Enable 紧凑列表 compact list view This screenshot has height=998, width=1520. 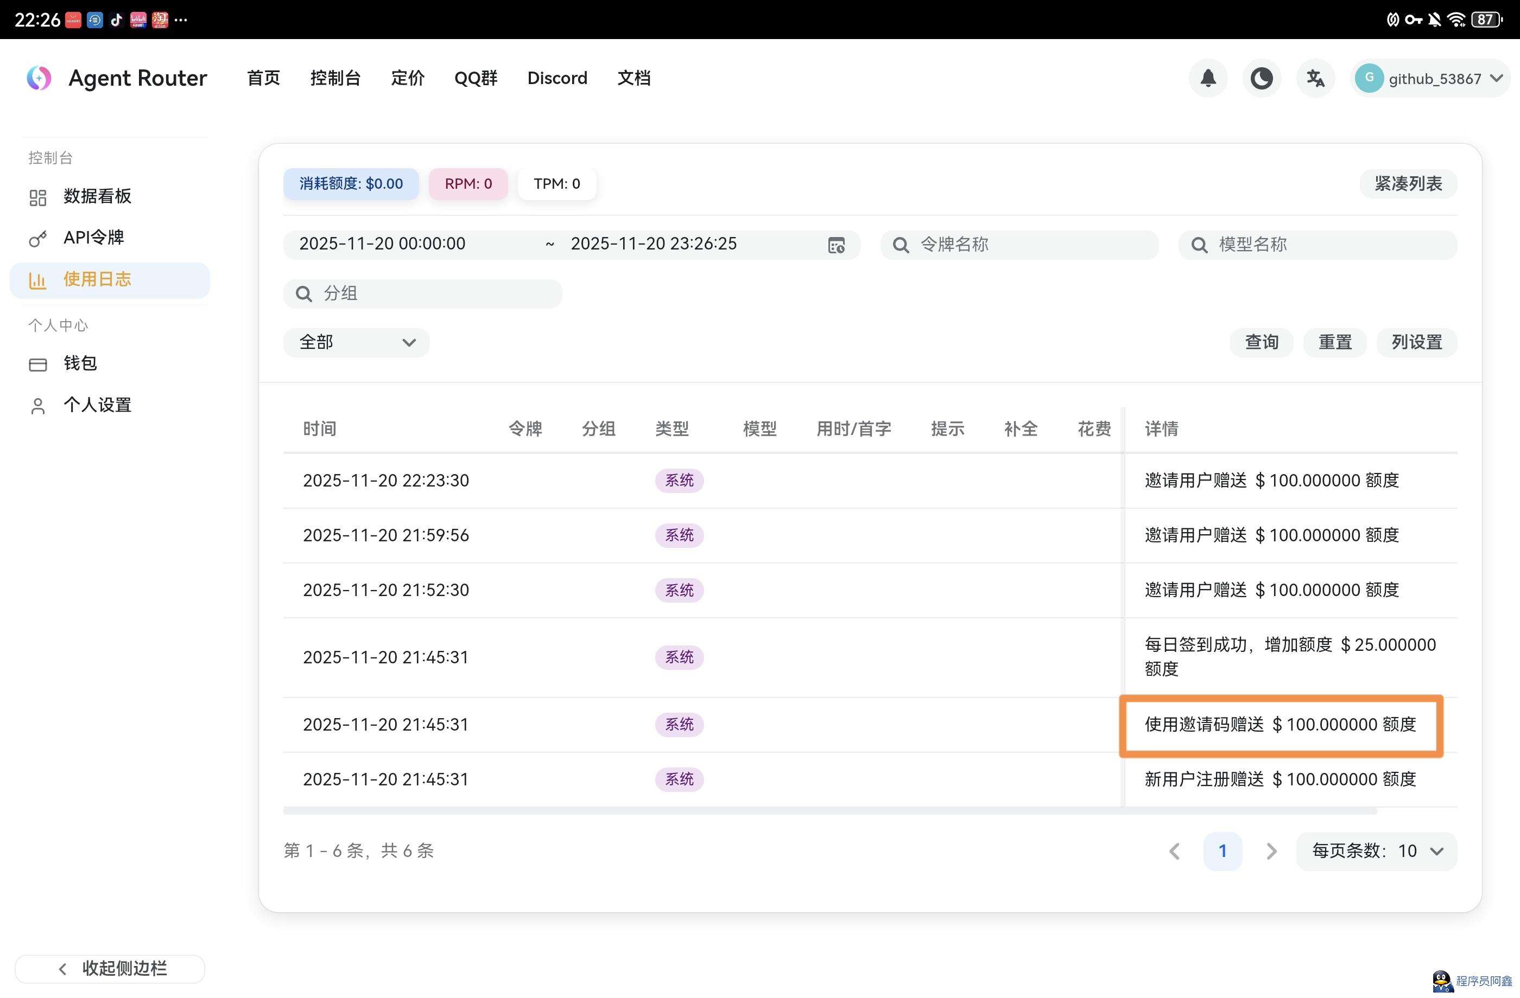point(1408,184)
